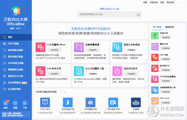Click the 万彩脑图大师 software icon
Viewport: 187px width, 120px height.
(x=90, y=102)
